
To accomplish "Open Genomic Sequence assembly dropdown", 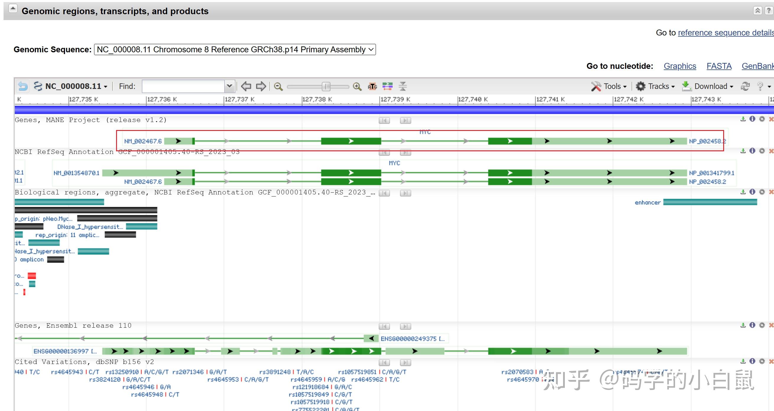I will click(235, 50).
